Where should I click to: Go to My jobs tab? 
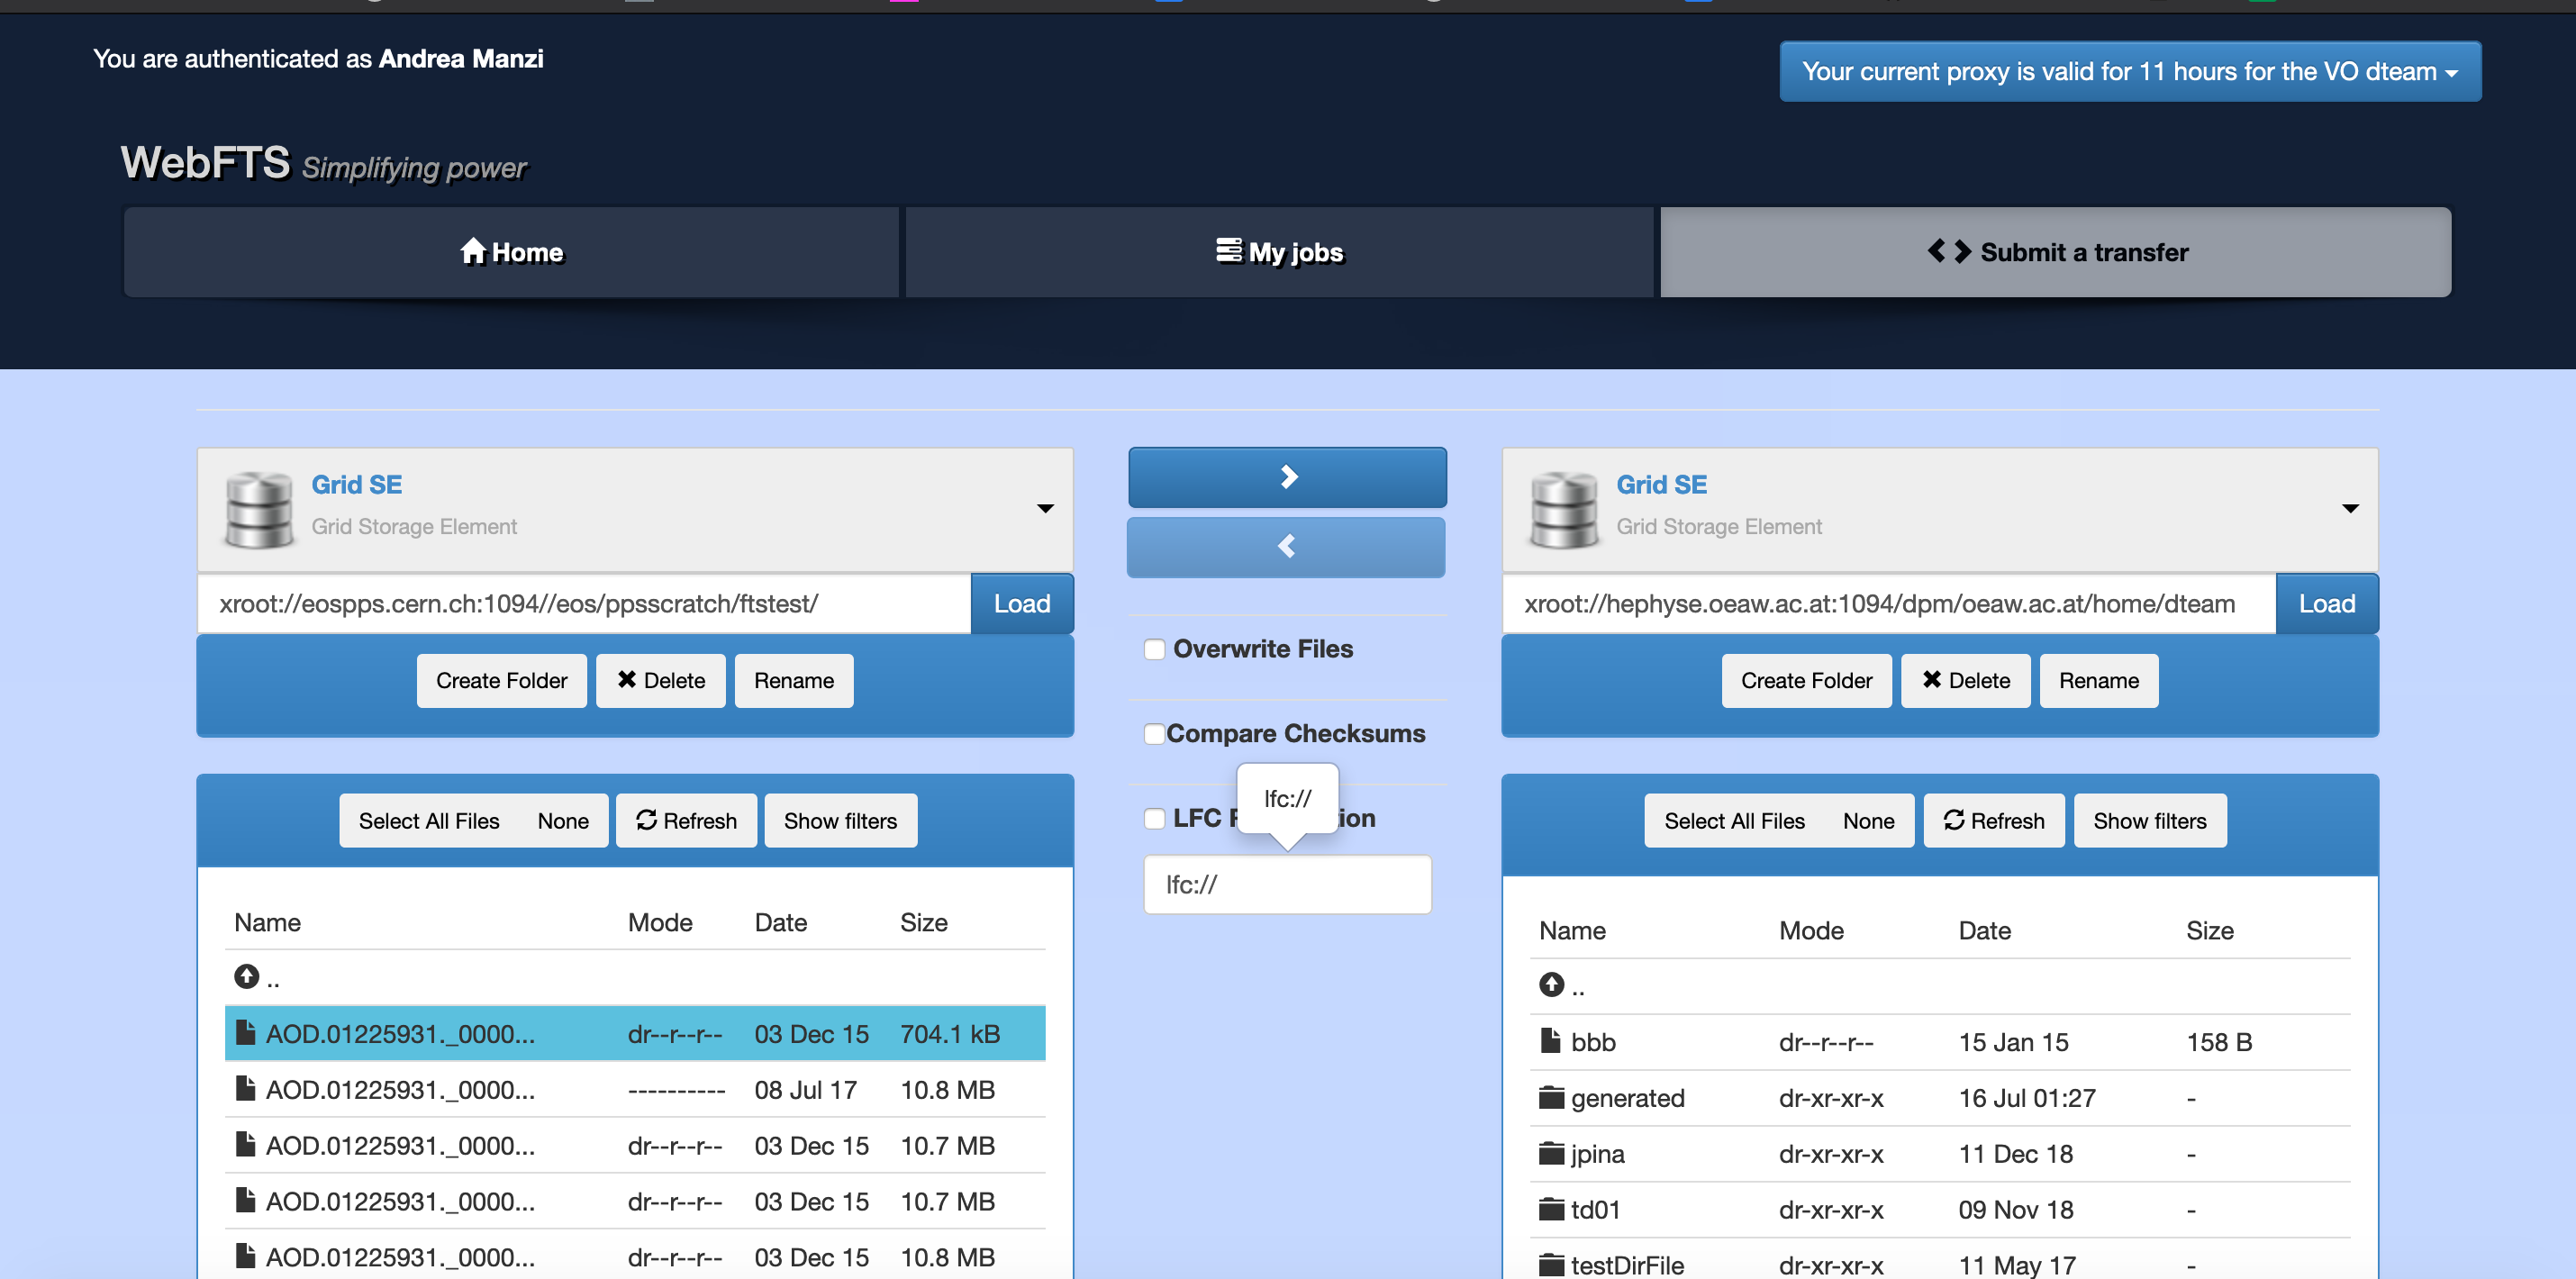1279,252
